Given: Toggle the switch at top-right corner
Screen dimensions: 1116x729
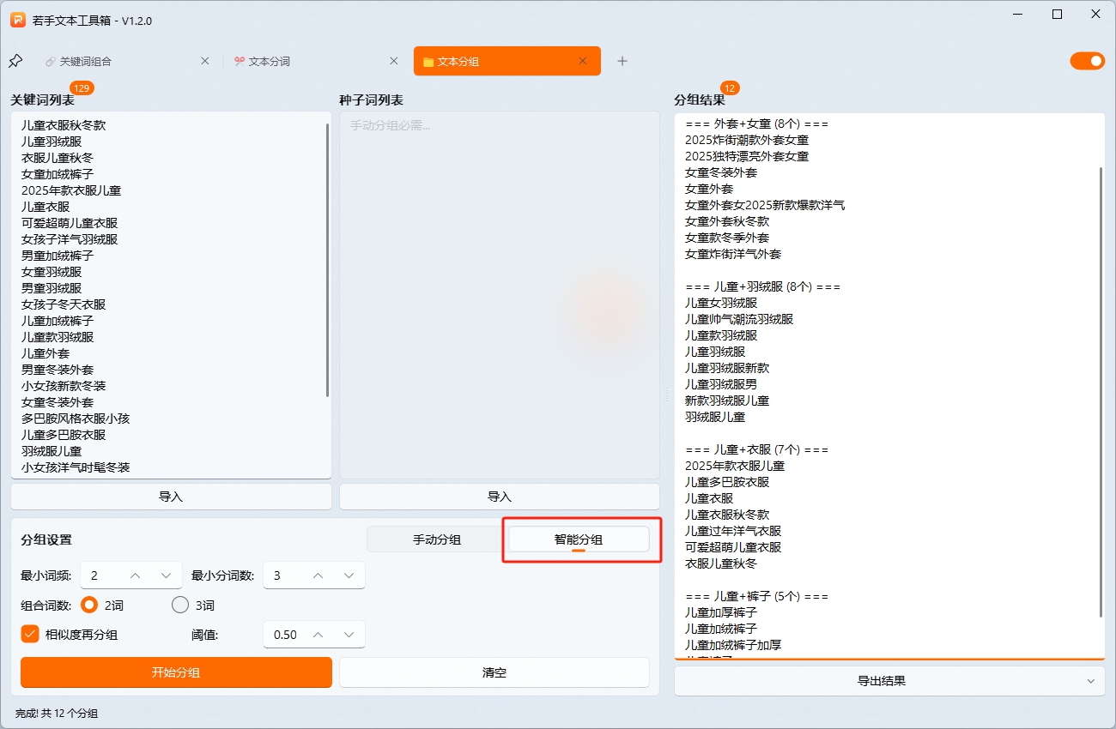Looking at the screenshot, I should pyautogui.click(x=1087, y=61).
